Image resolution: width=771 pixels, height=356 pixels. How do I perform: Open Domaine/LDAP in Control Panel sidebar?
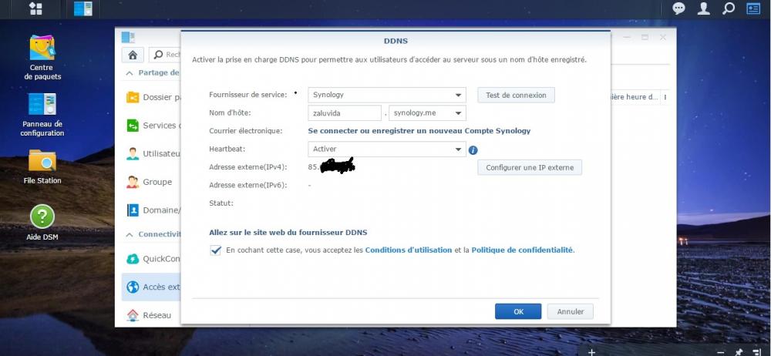[153, 210]
